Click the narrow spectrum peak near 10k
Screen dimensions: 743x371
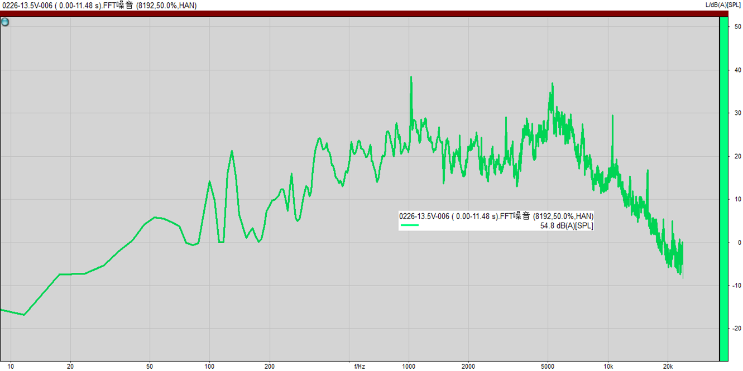pos(612,116)
